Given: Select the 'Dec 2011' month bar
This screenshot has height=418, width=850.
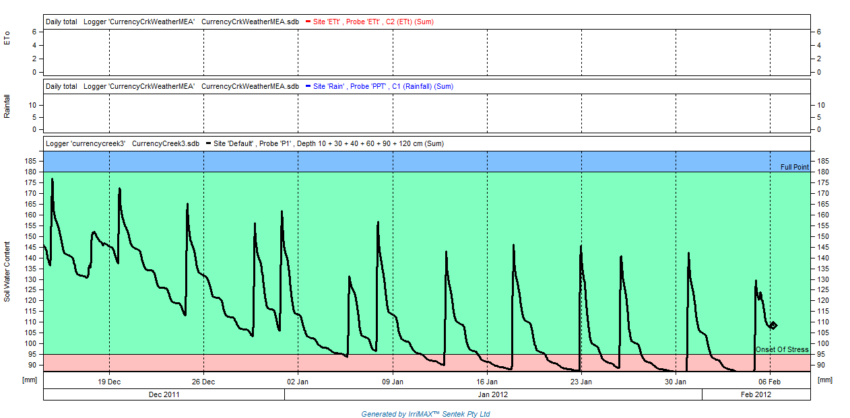Looking at the screenshot, I should click(x=164, y=395).
